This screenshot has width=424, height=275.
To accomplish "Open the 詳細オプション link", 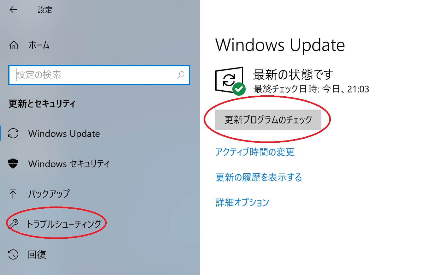I will click(242, 202).
